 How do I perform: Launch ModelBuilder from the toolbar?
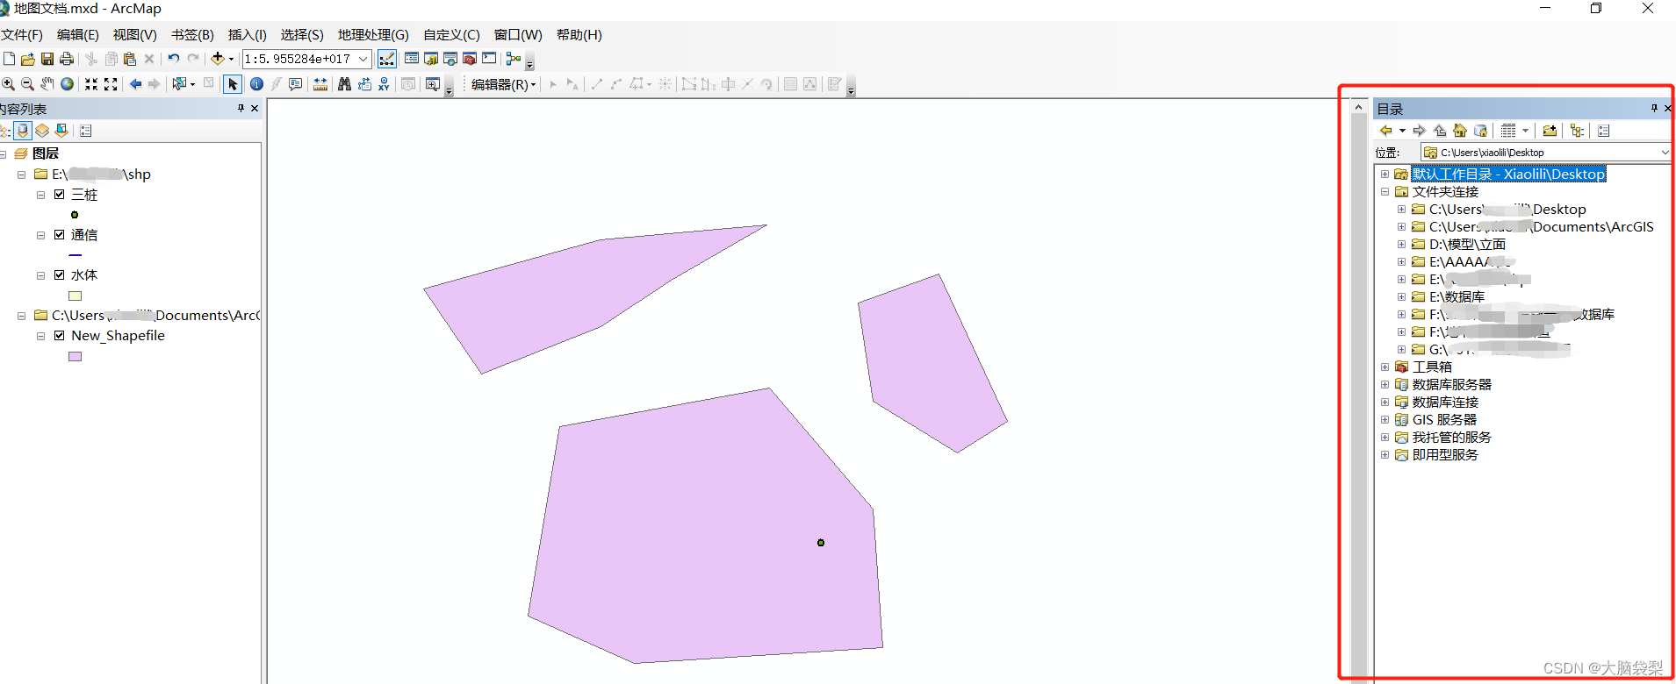coord(514,59)
